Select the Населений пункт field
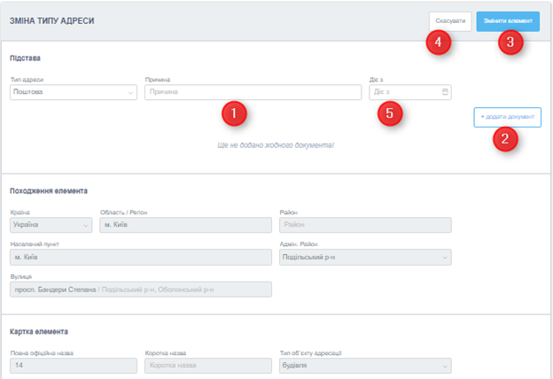Screen dimensions: 553x379 click(x=140, y=257)
